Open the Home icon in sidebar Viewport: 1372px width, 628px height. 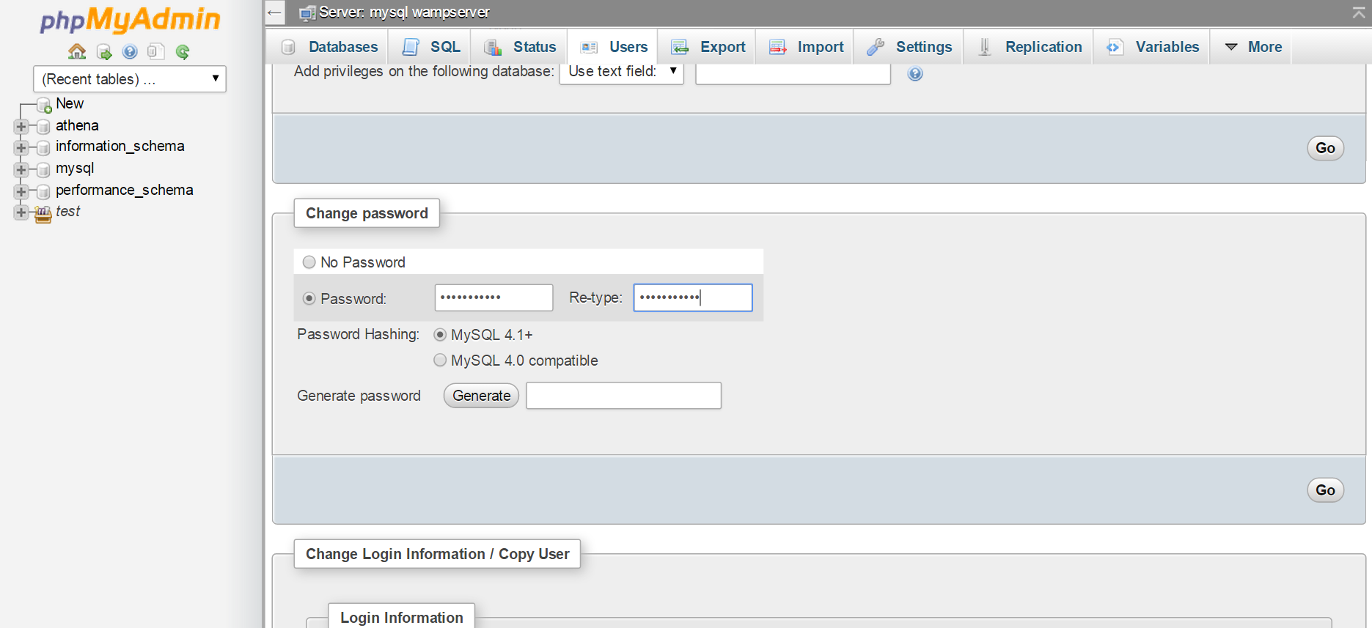(x=77, y=51)
